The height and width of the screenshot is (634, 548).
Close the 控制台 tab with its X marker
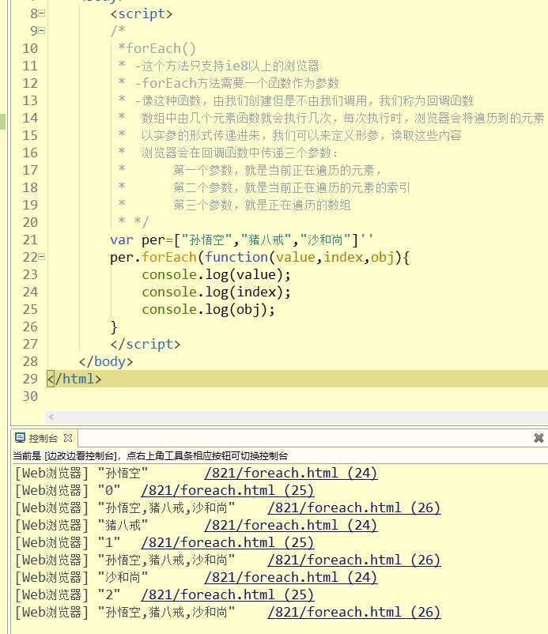coord(68,438)
